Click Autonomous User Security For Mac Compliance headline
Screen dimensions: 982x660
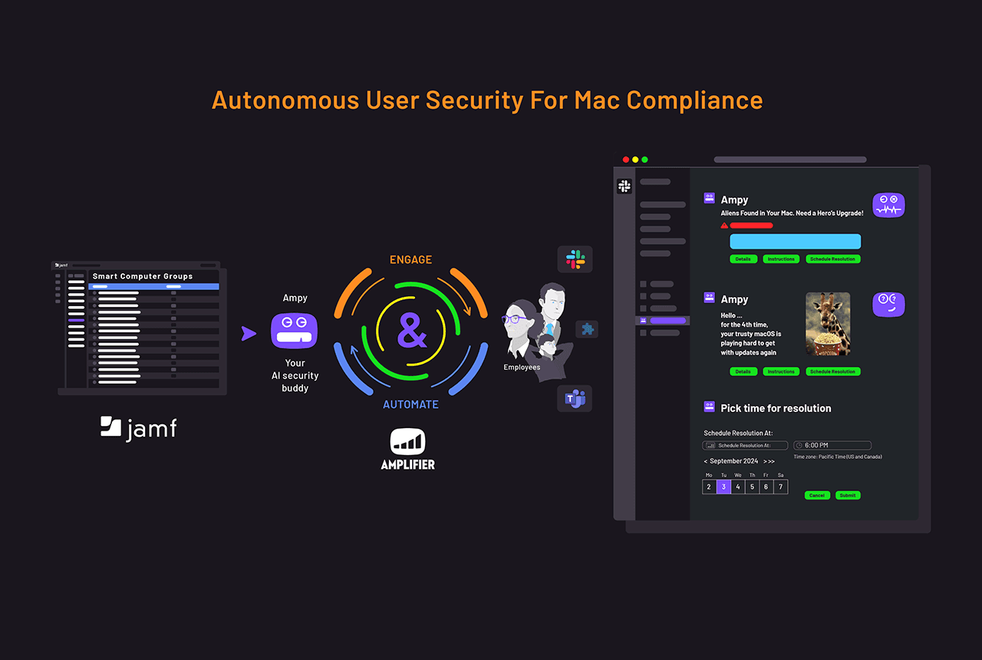pos(487,100)
